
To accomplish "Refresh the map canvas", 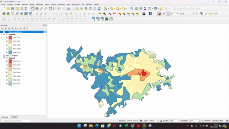I will click(x=99, y=9).
